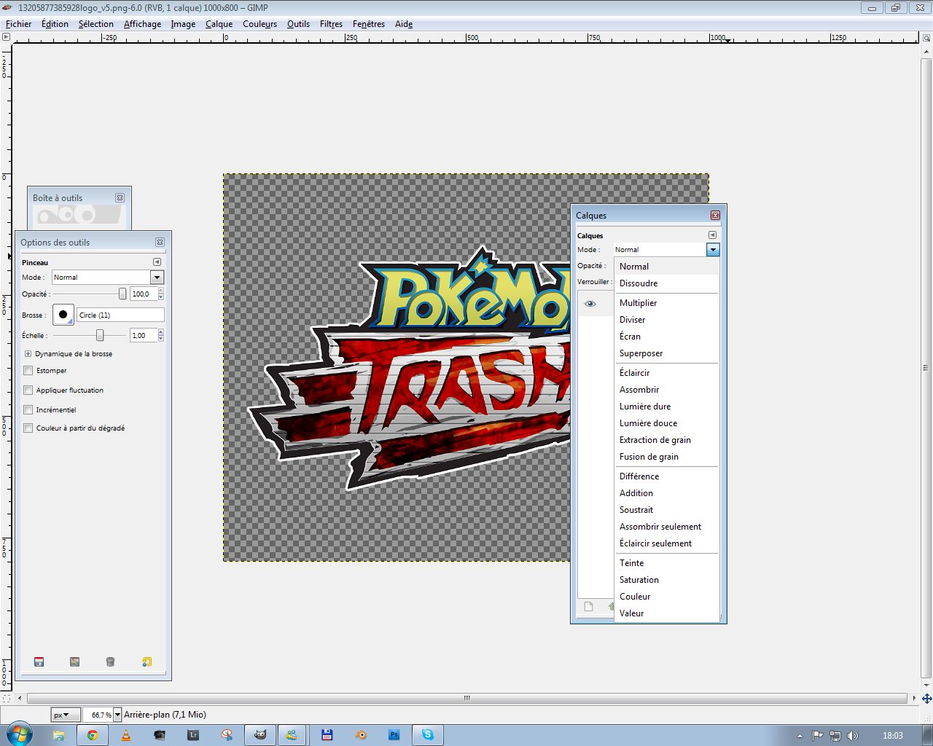Open the Calque menu
Screen dimensions: 933x746
[x=219, y=24]
